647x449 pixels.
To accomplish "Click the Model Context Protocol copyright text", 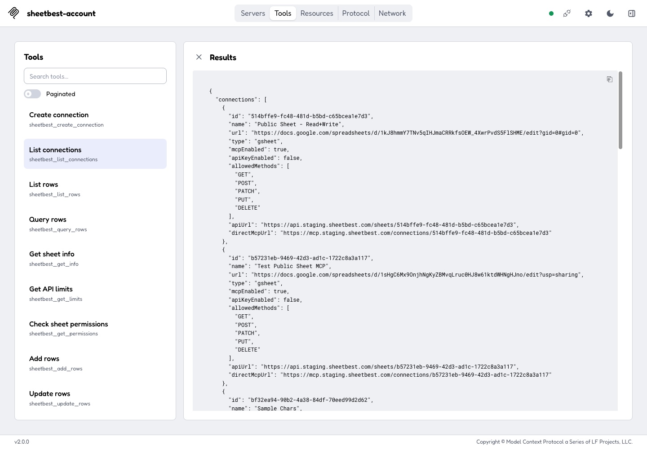I will (x=554, y=442).
